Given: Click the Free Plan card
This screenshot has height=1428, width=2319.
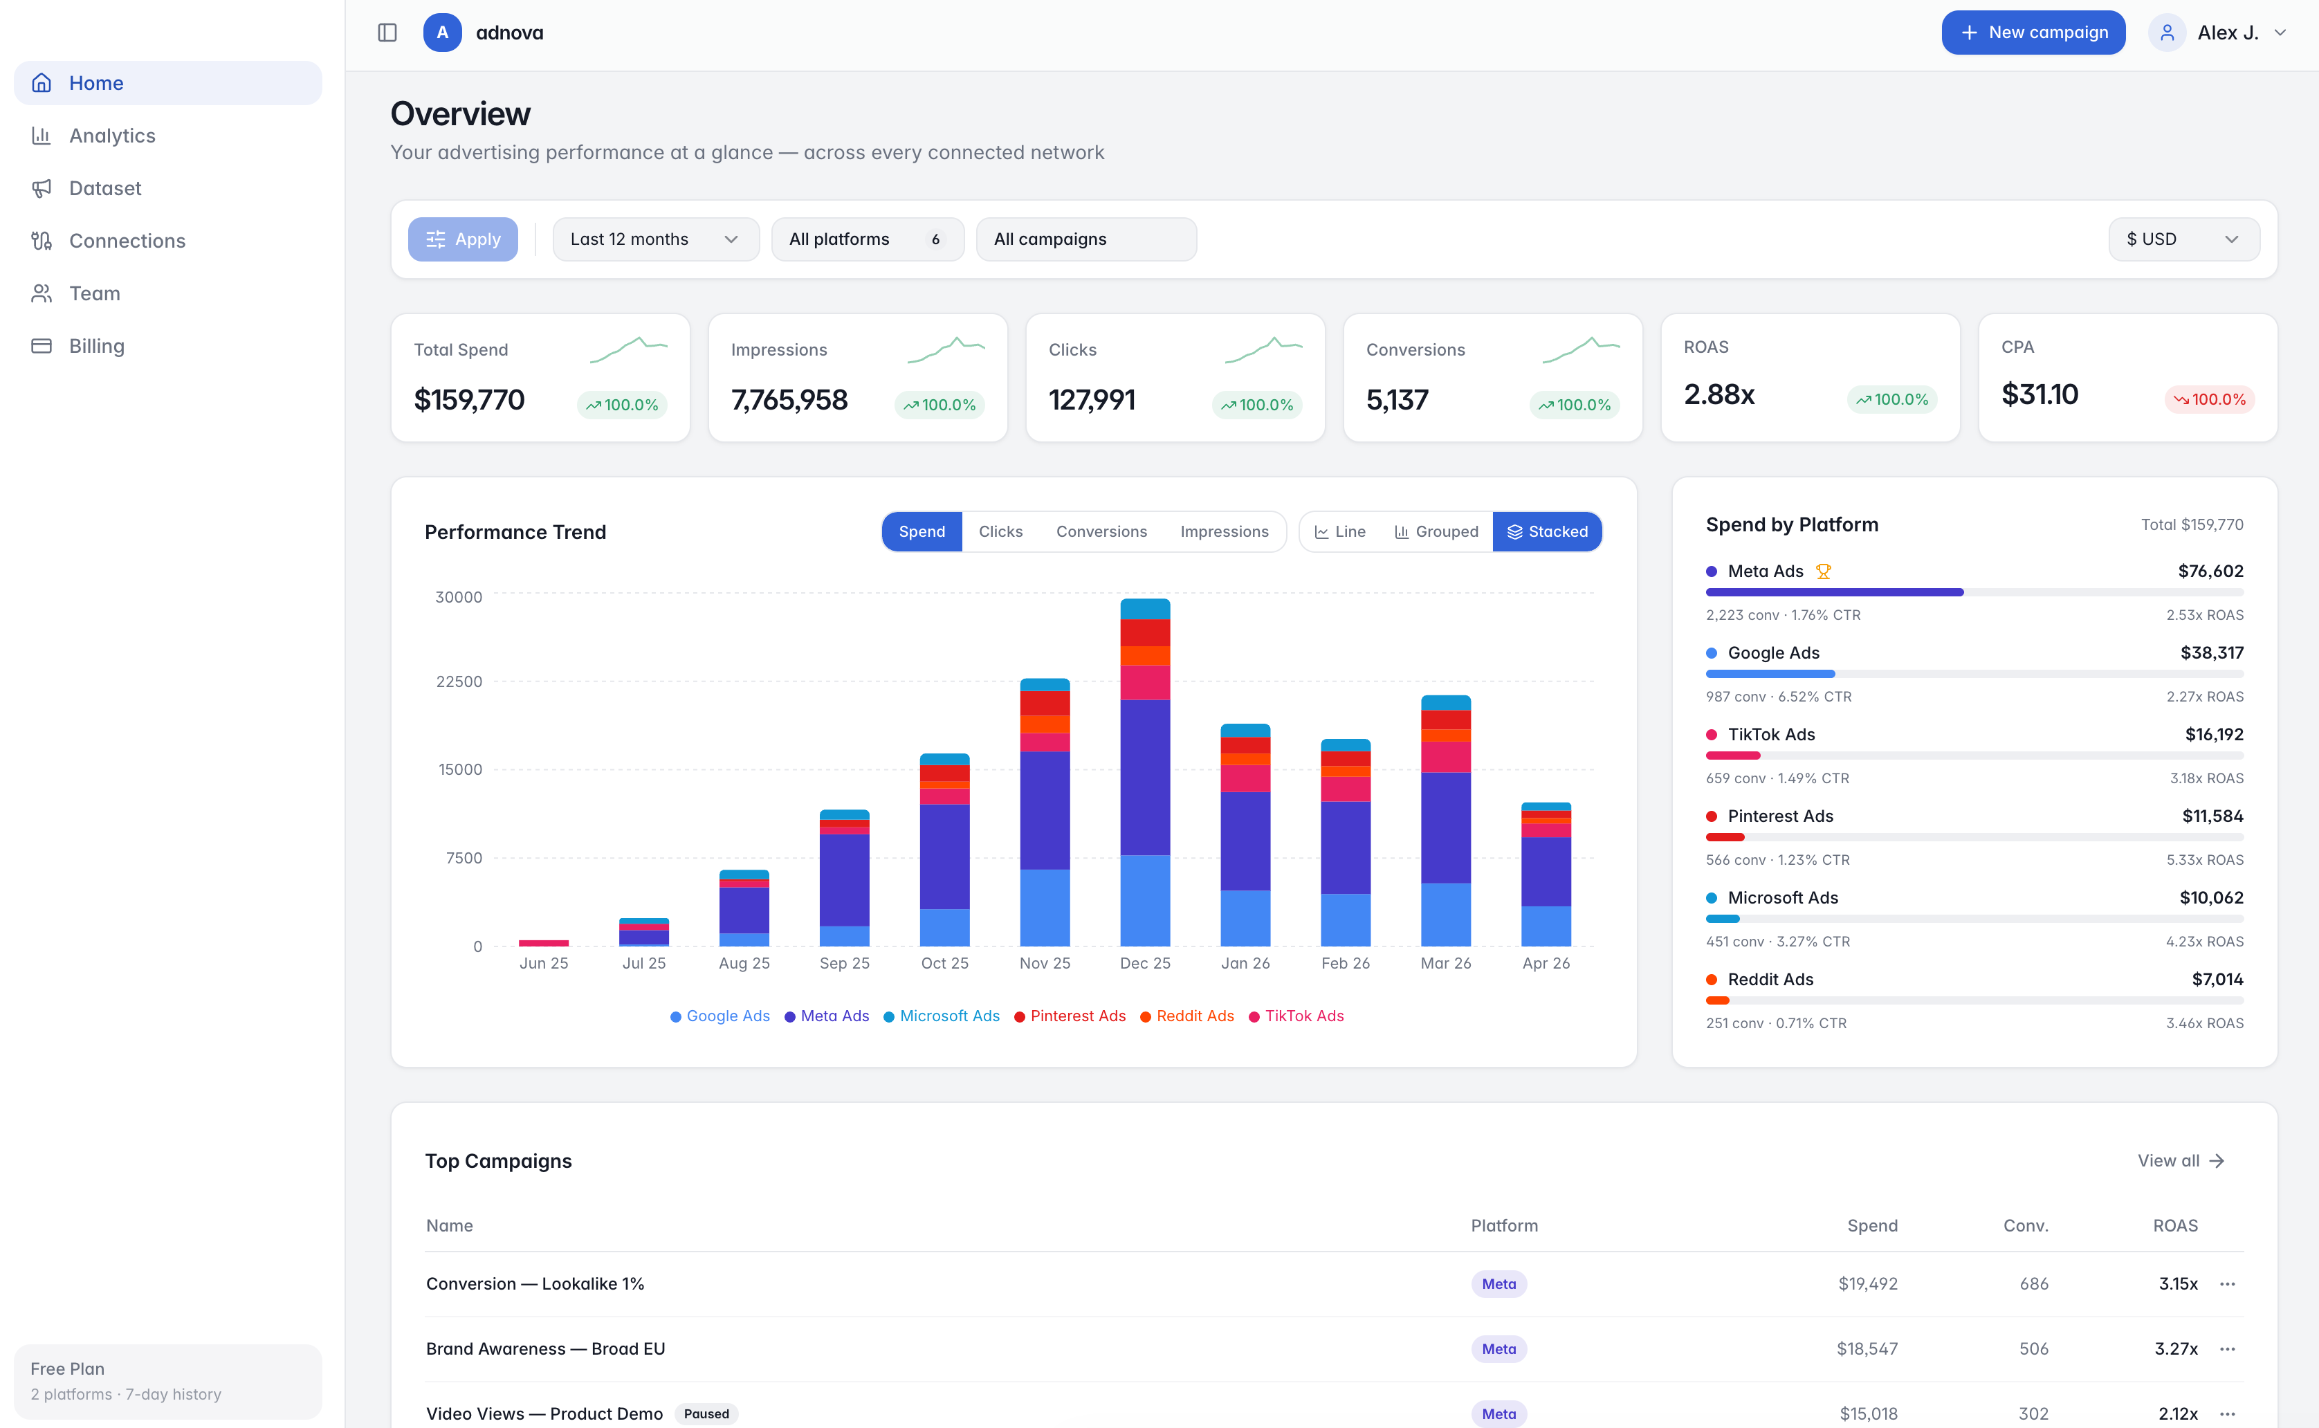Looking at the screenshot, I should pyautogui.click(x=168, y=1381).
